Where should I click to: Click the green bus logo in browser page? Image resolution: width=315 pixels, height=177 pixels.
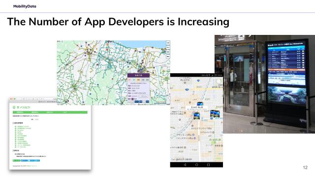point(14,108)
